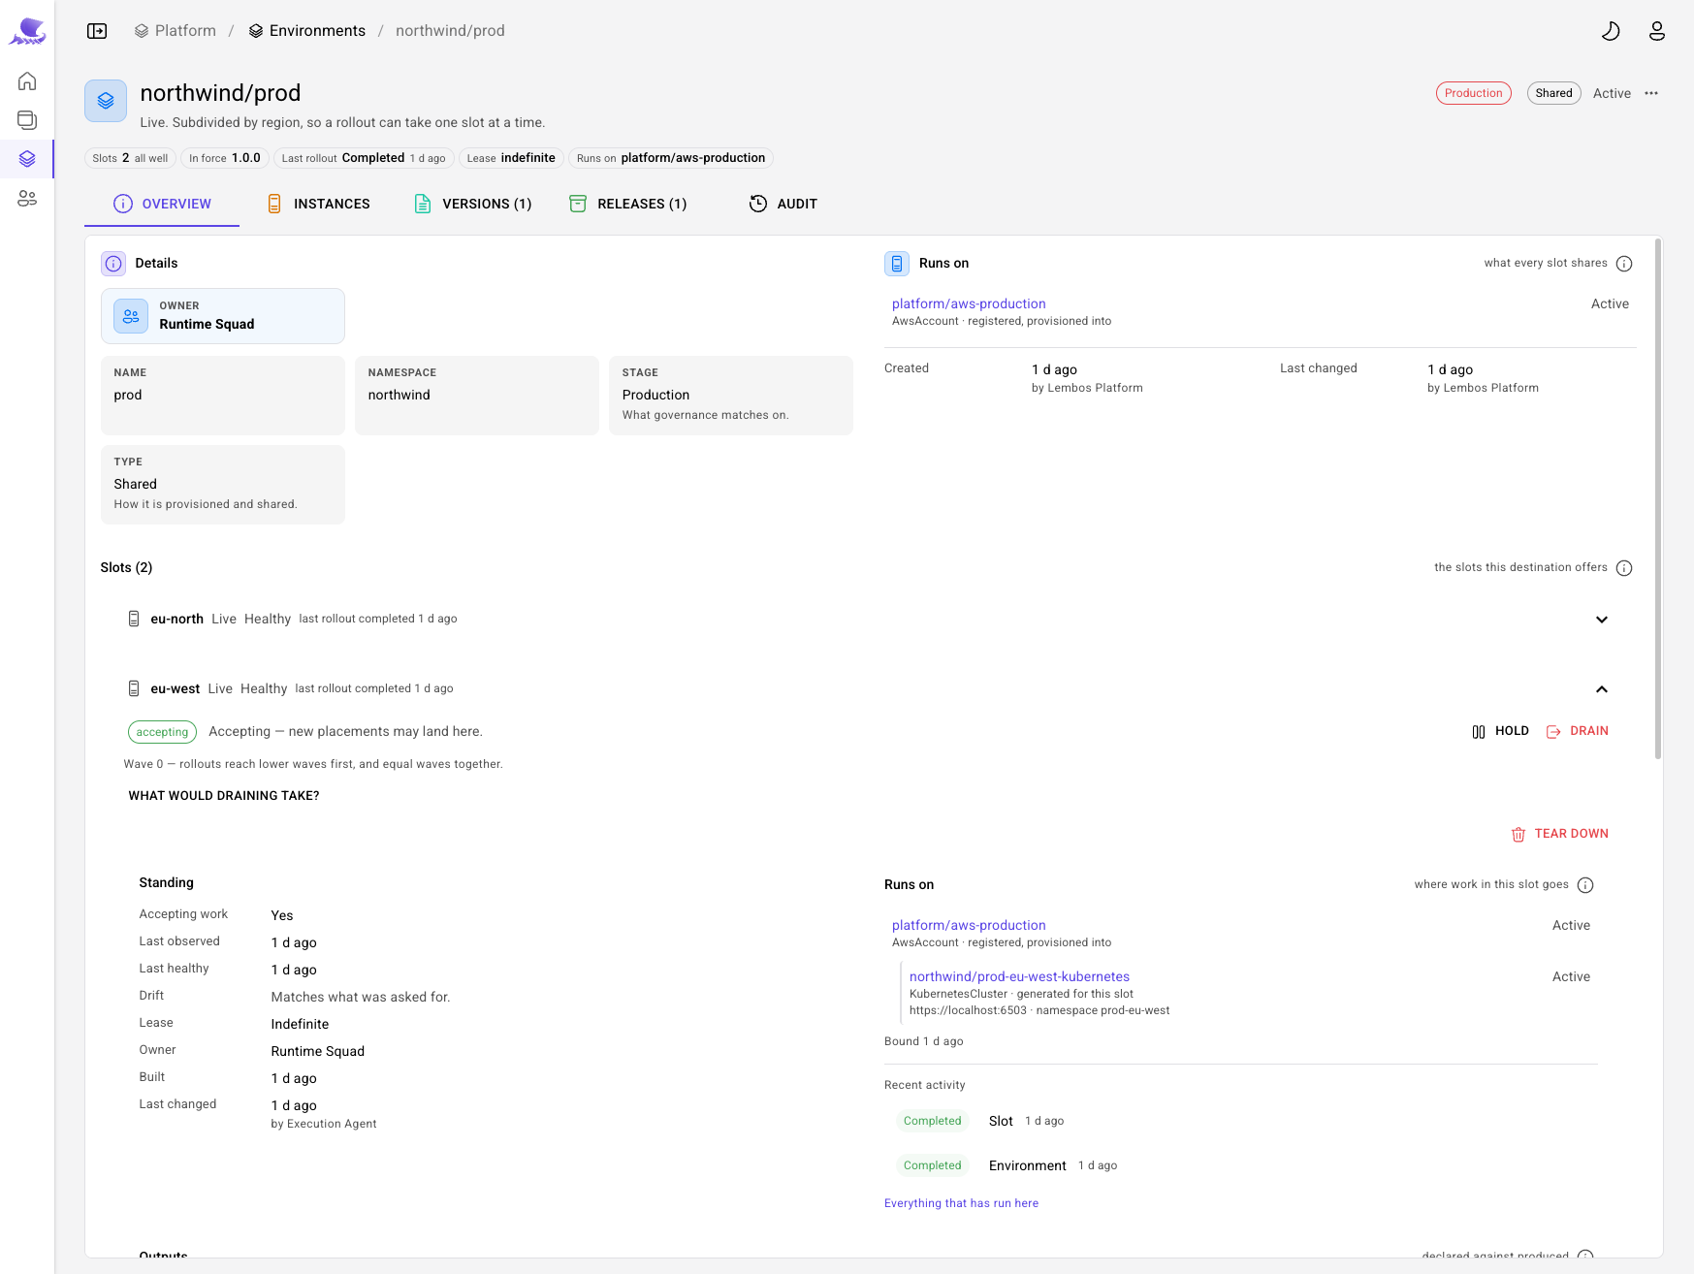Screen dimensions: 1694x1274
Task: Click 'WHAT WOULD DRAINING TAKE?' heading
Action: pyautogui.click(x=224, y=796)
